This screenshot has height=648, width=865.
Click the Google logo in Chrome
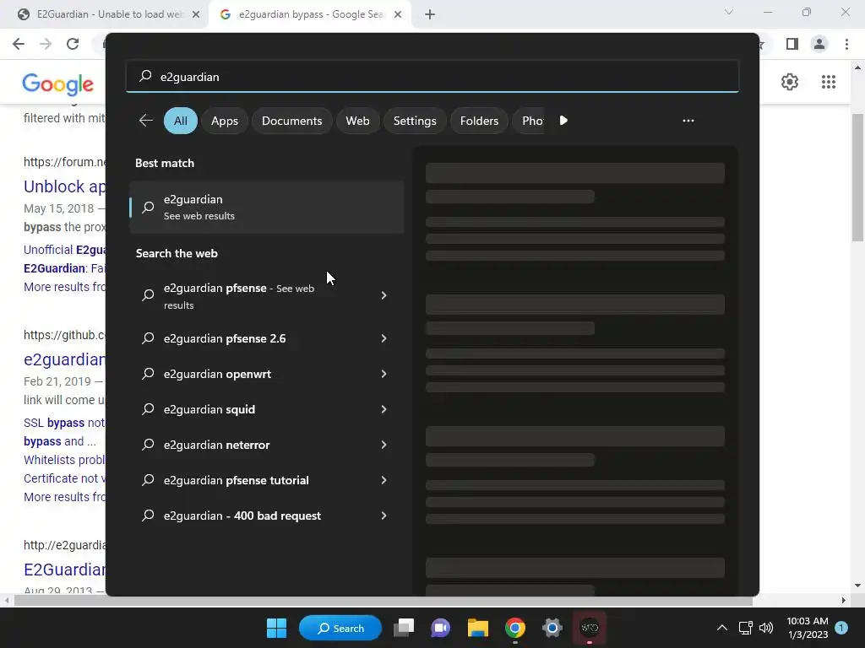(58, 84)
